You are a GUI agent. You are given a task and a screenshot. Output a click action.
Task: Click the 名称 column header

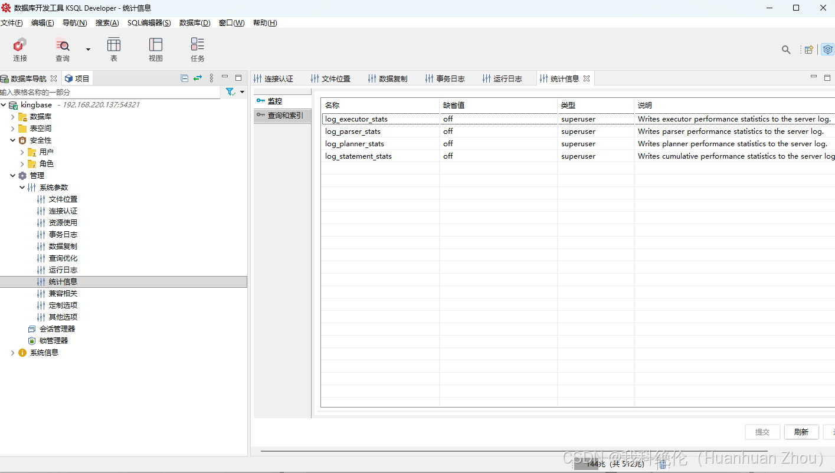coord(380,105)
